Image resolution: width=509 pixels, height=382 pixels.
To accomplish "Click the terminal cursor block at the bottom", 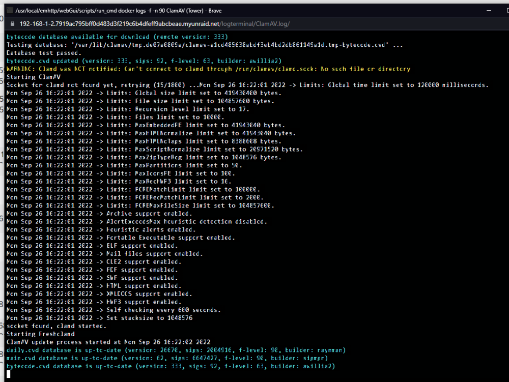I will point(9,374).
